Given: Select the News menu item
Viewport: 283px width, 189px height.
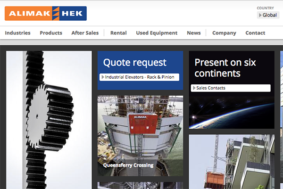Looking at the screenshot, I should pyautogui.click(x=194, y=33).
